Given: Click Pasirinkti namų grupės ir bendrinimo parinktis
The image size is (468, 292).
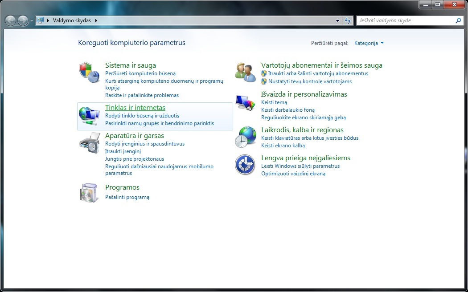Looking at the screenshot, I should [x=160, y=123].
